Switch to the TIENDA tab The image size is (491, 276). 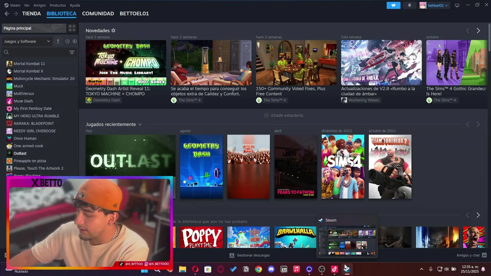click(x=31, y=13)
